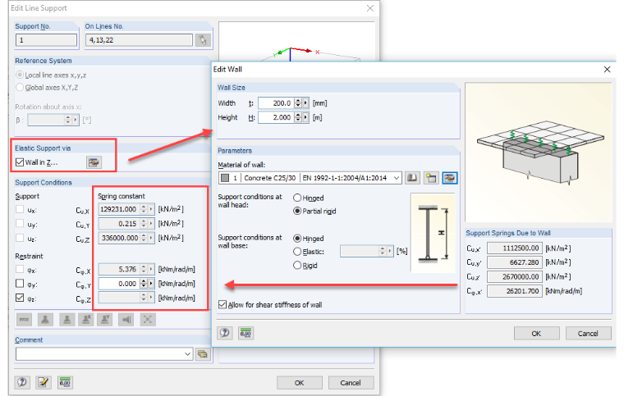
Task: Create new material icon in Edit Wall
Action: [431, 178]
